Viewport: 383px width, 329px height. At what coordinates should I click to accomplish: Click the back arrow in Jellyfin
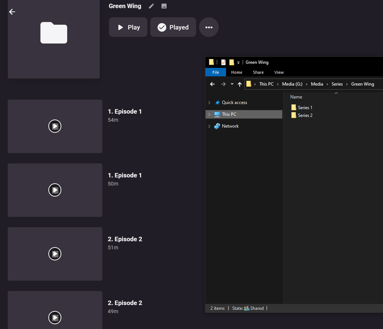pyautogui.click(x=12, y=12)
